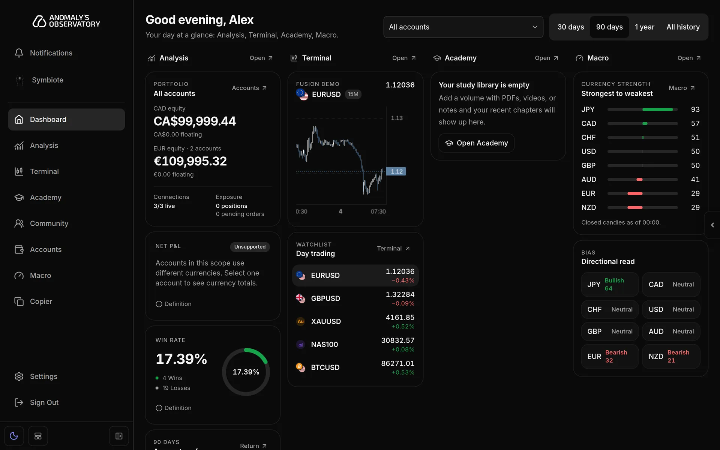Open Macro gauge in sidebar
This screenshot has width=720, height=450.
[x=66, y=275]
